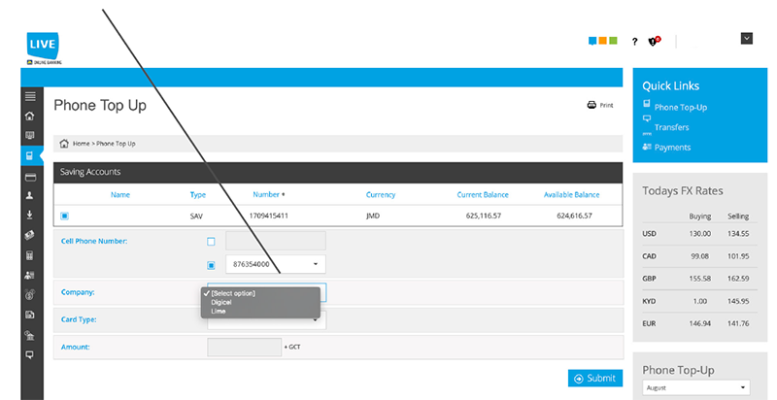This screenshot has height=400, width=777.
Task: Click the USD row in FX Rates
Action: coord(699,234)
